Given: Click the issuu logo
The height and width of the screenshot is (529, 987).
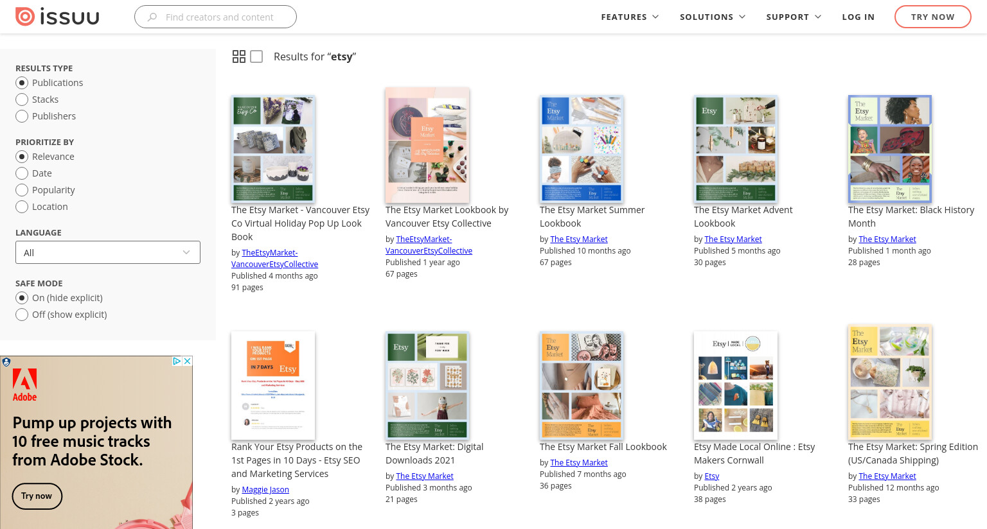Looking at the screenshot, I should click(x=57, y=17).
